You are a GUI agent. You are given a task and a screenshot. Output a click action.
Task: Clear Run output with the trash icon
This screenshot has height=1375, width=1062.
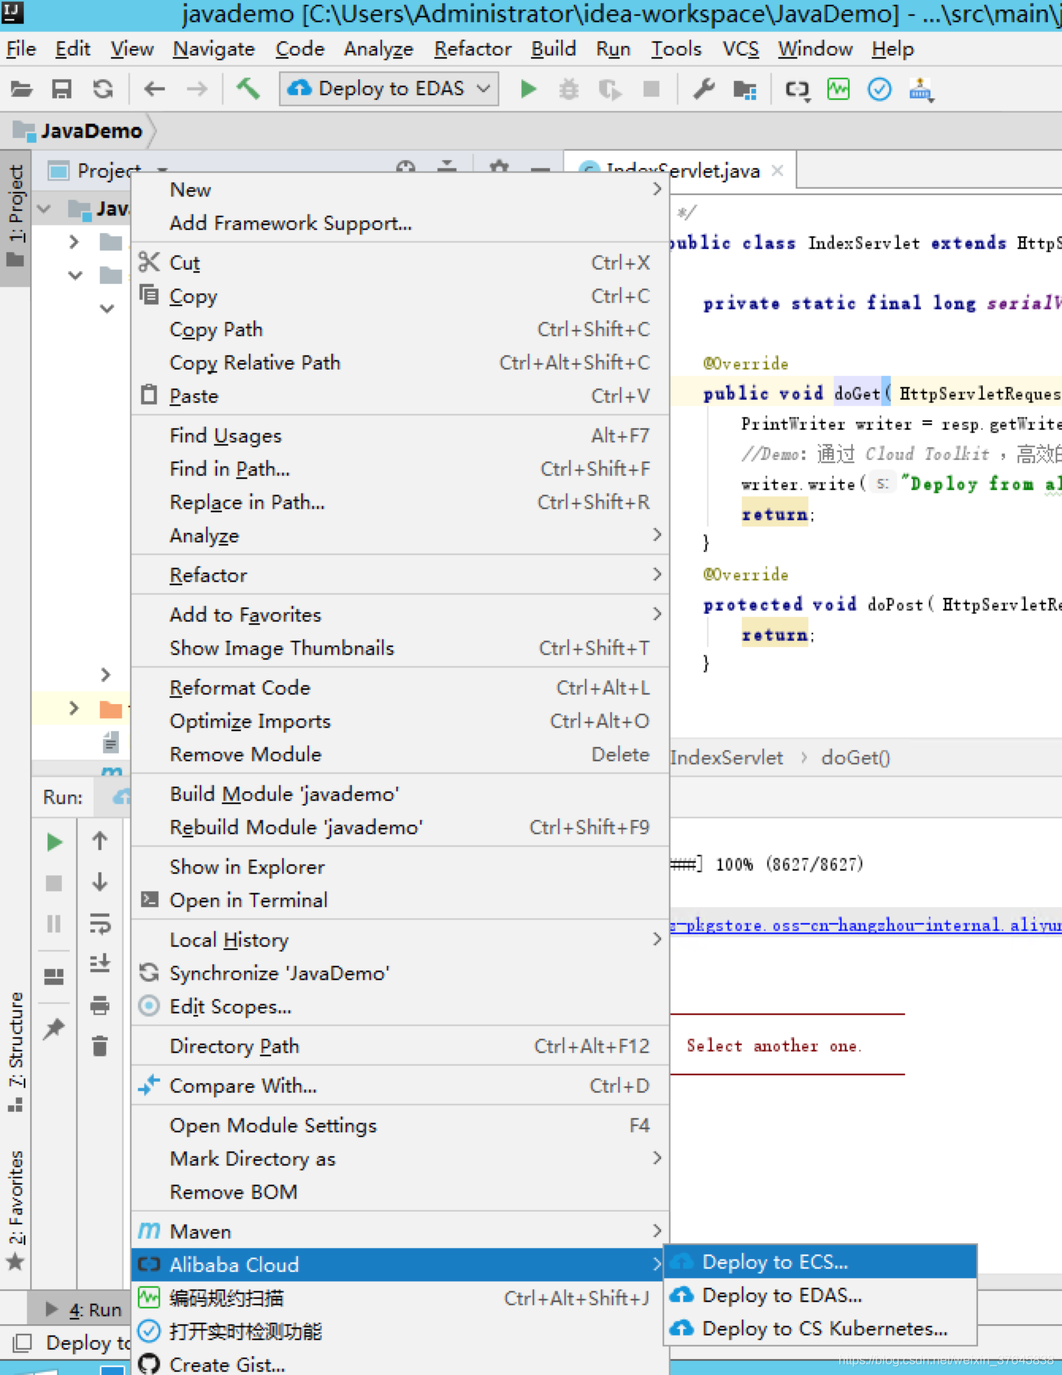click(100, 1046)
